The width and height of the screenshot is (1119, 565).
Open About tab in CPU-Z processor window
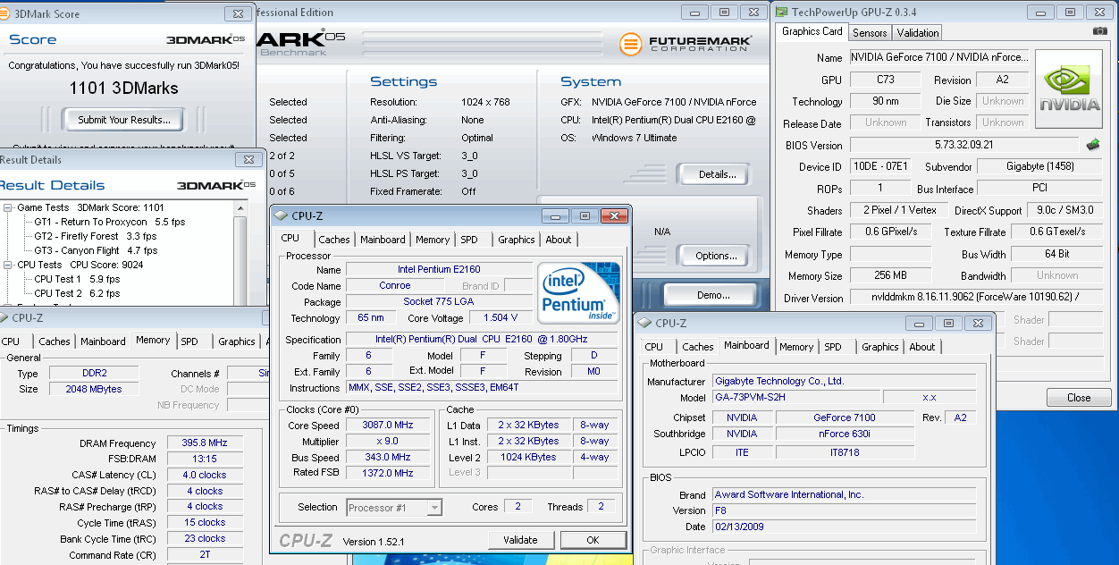point(559,240)
